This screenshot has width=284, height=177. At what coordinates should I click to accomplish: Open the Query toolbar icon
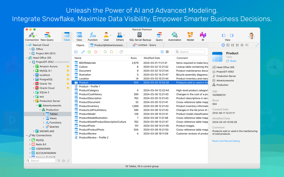click(159, 37)
